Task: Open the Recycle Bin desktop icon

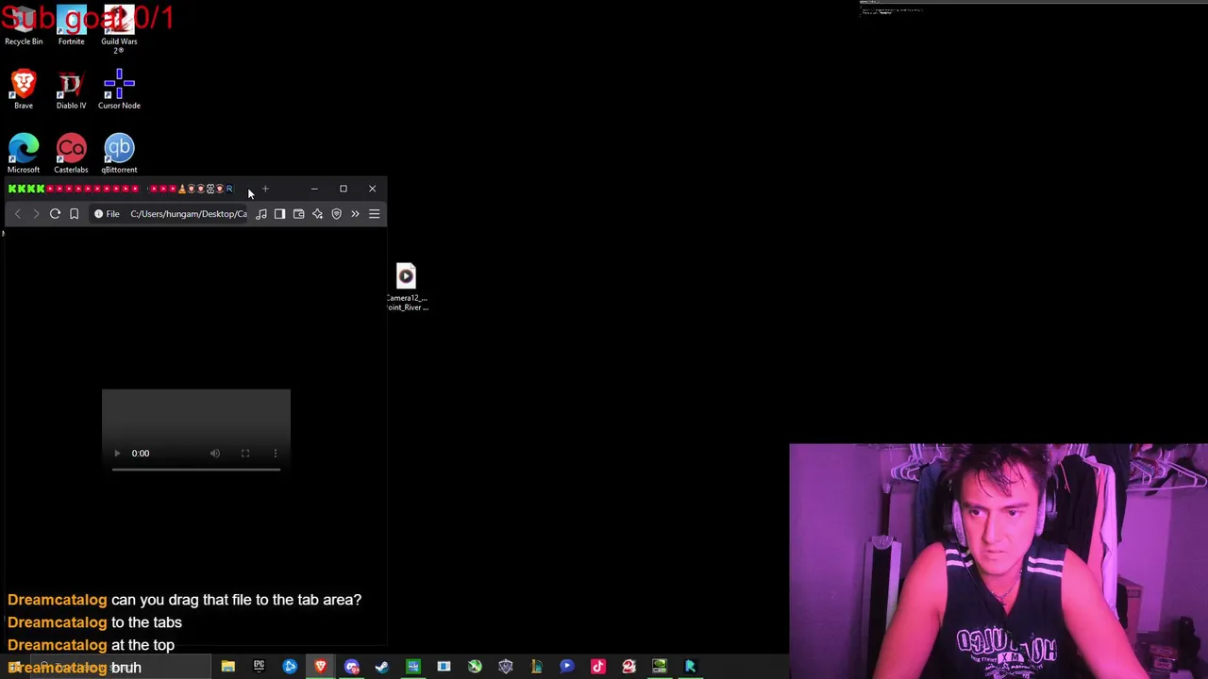Action: coord(24,25)
